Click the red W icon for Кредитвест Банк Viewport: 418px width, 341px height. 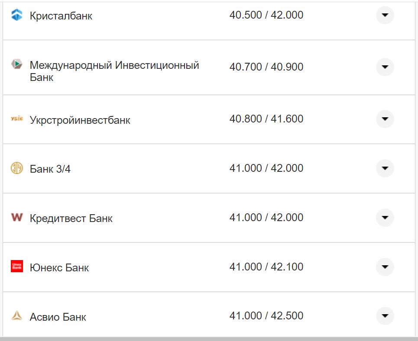[x=16, y=218]
